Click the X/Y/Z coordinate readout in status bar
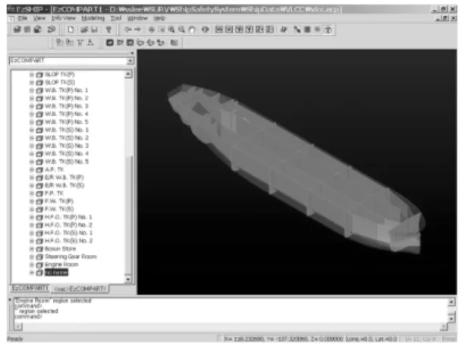The width and height of the screenshot is (459, 346). 283,339
